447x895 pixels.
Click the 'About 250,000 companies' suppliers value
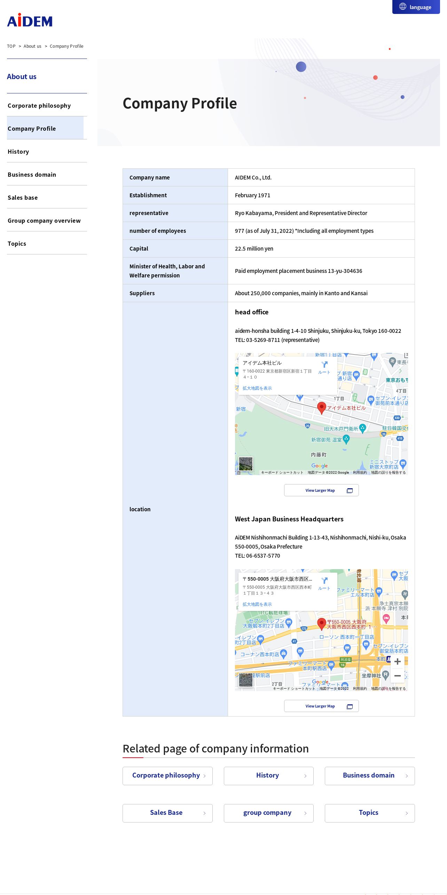point(301,293)
